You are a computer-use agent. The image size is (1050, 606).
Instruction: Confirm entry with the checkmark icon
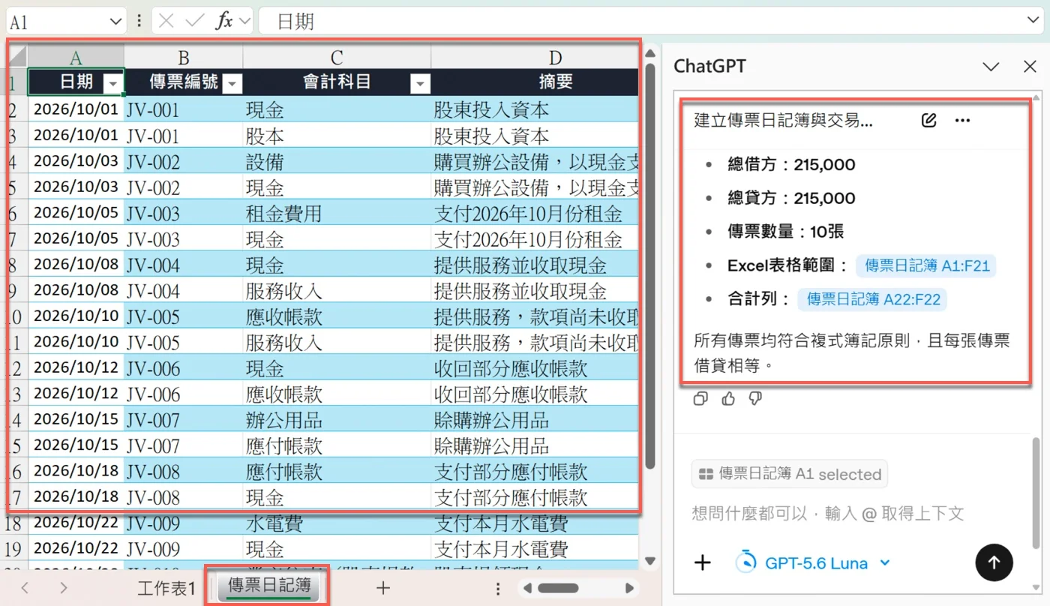coord(195,21)
